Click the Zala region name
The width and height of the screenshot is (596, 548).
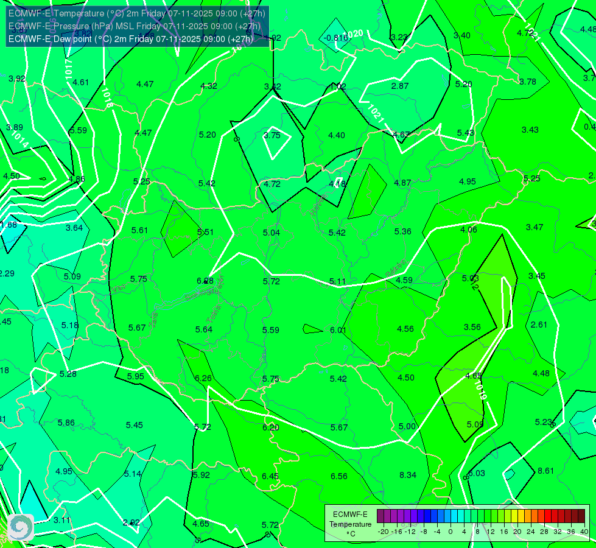154,320
